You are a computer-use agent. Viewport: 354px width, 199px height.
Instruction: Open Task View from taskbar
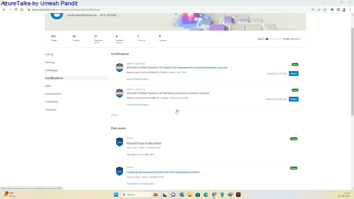tap(165, 195)
